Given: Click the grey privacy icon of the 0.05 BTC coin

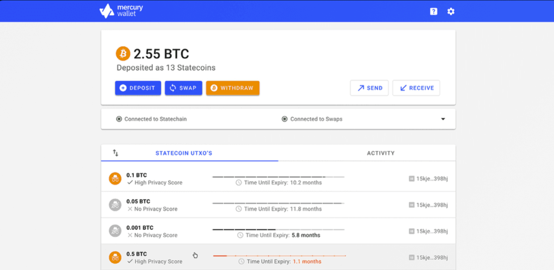Looking at the screenshot, I should click(115, 205).
